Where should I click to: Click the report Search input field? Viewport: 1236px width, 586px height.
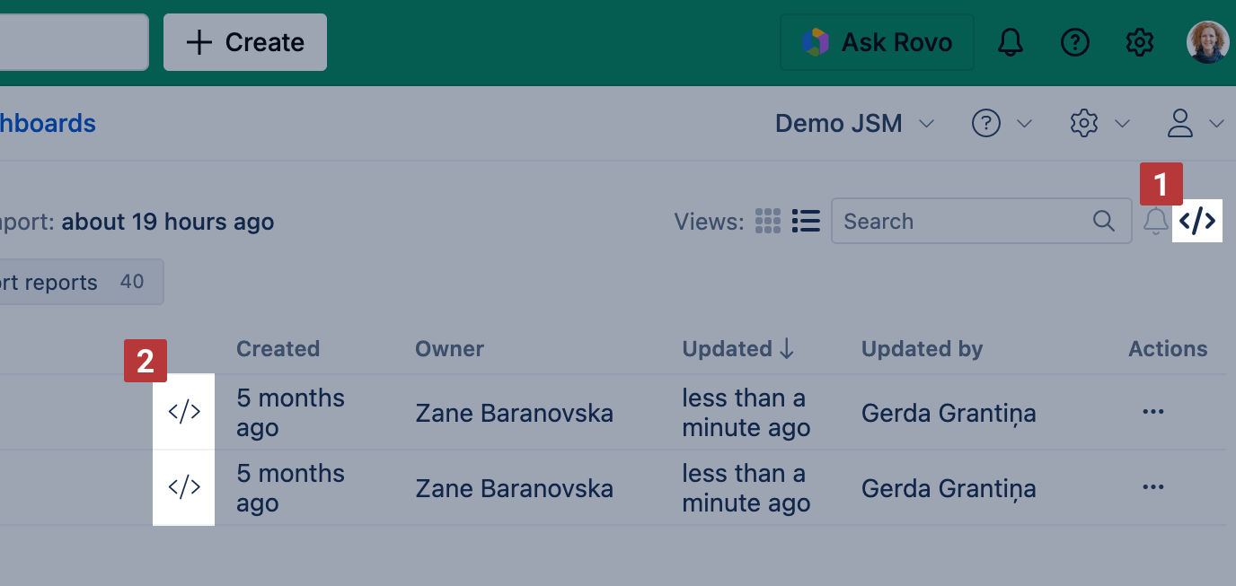tap(961, 222)
